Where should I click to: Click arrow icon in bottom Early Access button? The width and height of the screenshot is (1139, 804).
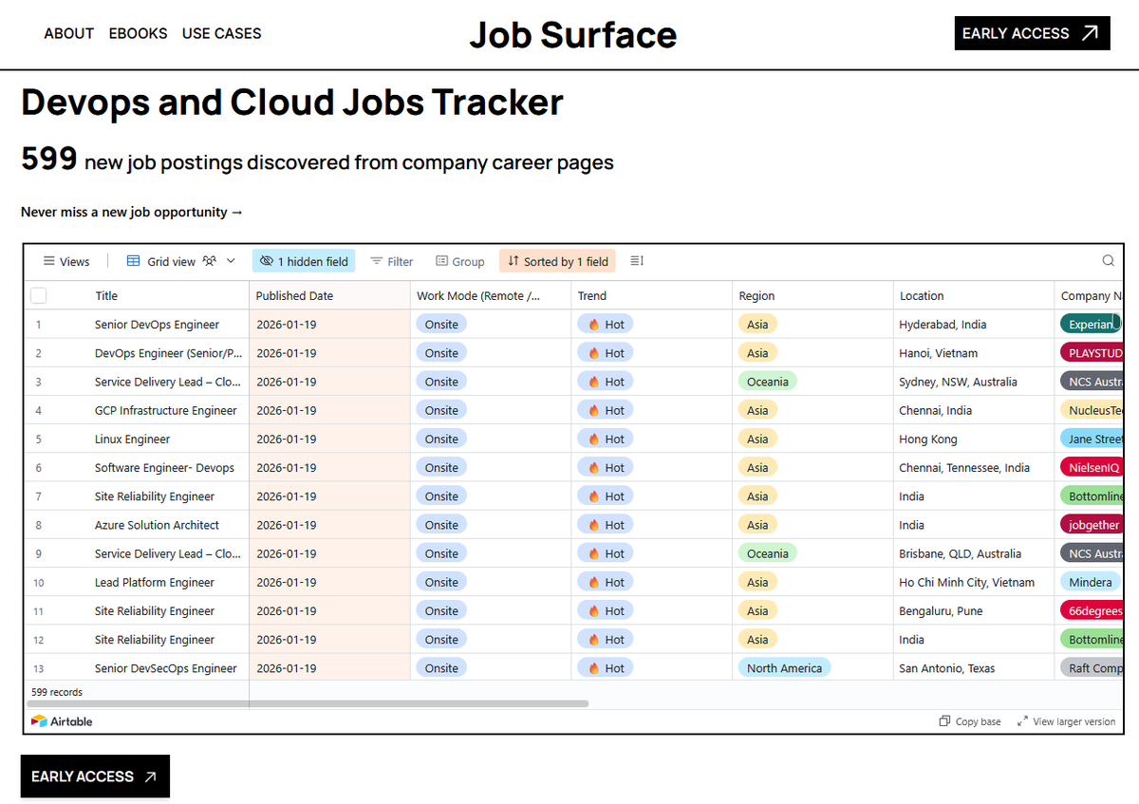[x=150, y=776]
